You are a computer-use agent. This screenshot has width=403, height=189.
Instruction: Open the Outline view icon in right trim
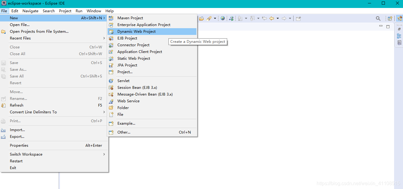point(399,36)
